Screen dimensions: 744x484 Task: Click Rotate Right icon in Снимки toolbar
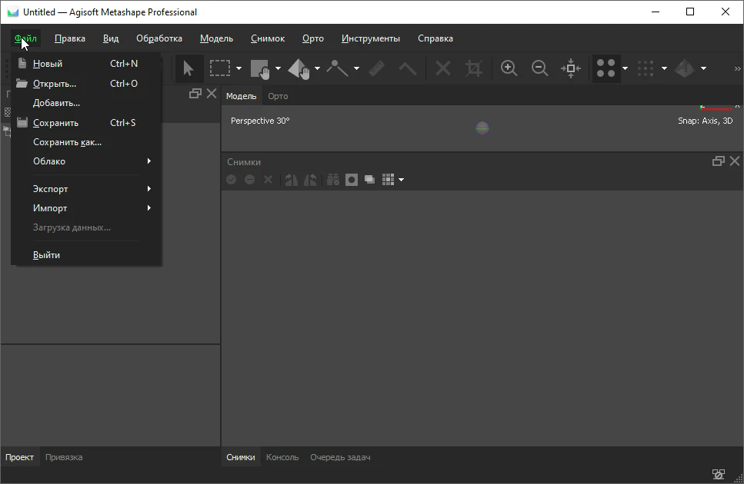point(292,180)
